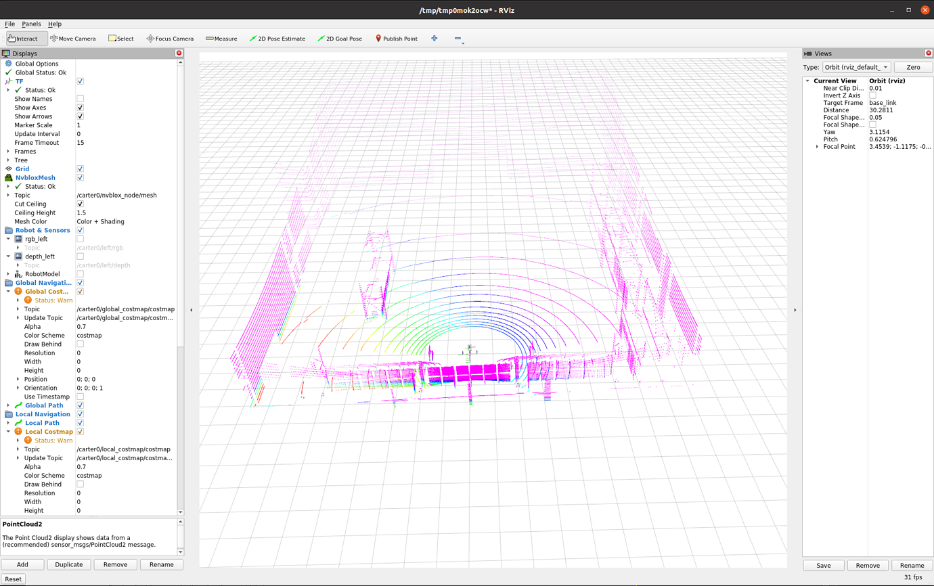Click the Duplicate button
The width and height of the screenshot is (934, 586).
(68, 564)
